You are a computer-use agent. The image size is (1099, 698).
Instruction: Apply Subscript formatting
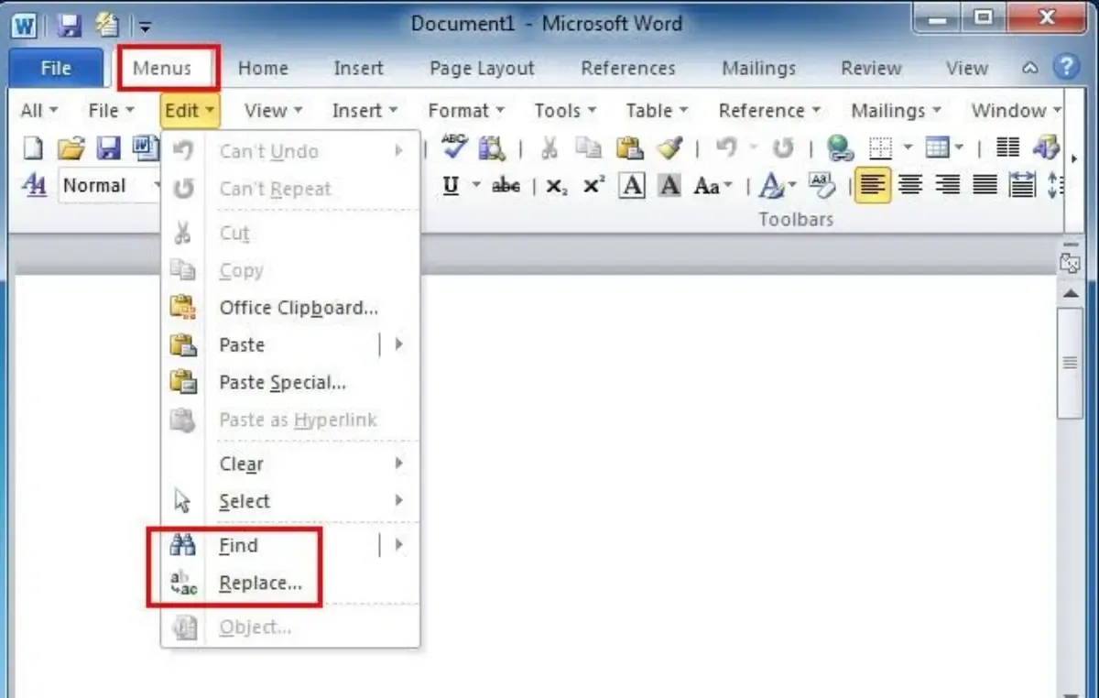tap(556, 186)
